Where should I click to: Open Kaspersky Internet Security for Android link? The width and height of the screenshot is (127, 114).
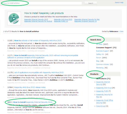pyautogui.click(x=38, y=21)
